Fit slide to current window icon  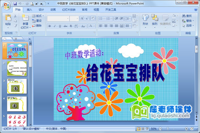(x=192, y=129)
